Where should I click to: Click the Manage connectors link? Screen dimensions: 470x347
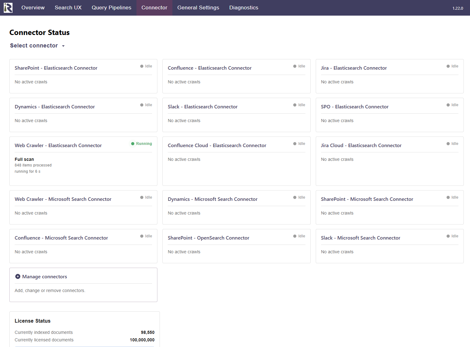coord(45,277)
